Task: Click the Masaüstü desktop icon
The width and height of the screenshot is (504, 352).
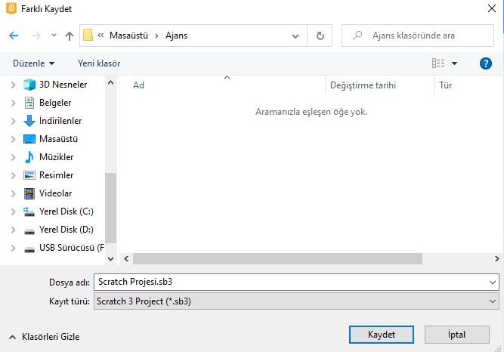Action: coord(29,139)
